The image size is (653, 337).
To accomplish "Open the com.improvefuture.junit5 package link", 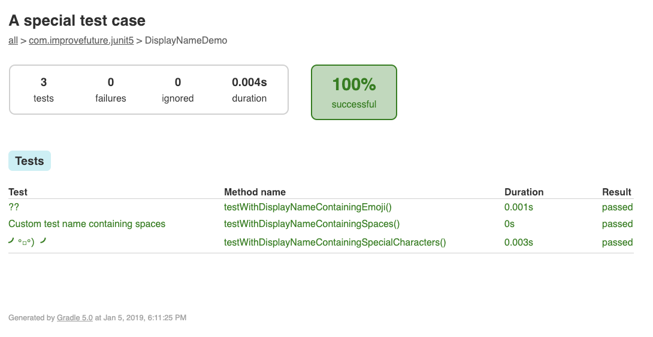I will [x=81, y=41].
